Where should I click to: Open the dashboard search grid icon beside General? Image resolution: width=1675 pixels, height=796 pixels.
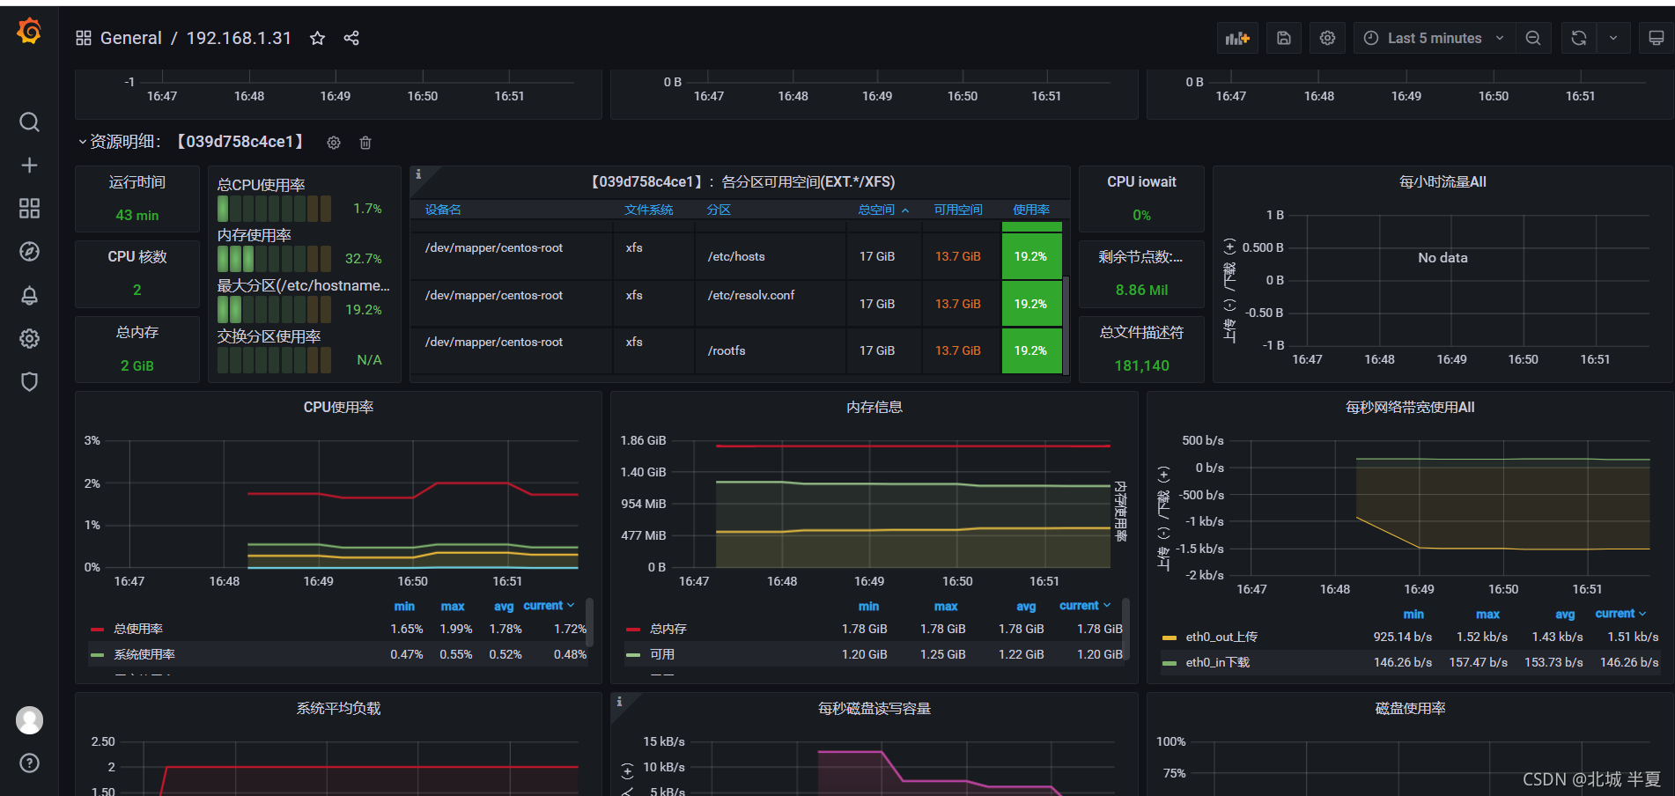tap(84, 38)
